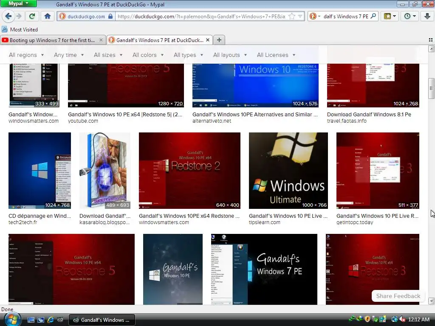Click the scrollbar down arrow
Screen dimensions: 435x326
click(431, 301)
